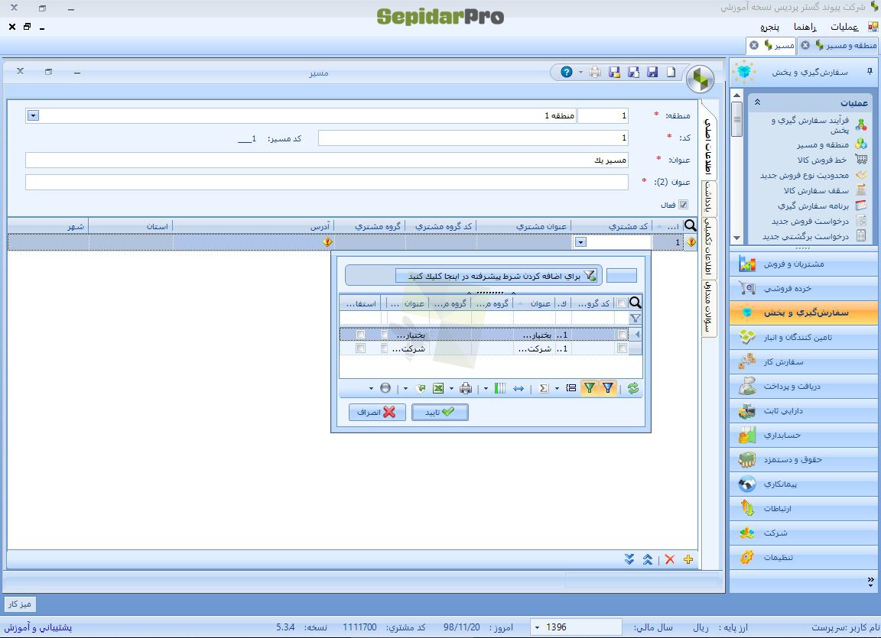Click the new document icon in form toolbar
Viewport: 881px width, 638px height.
671,72
